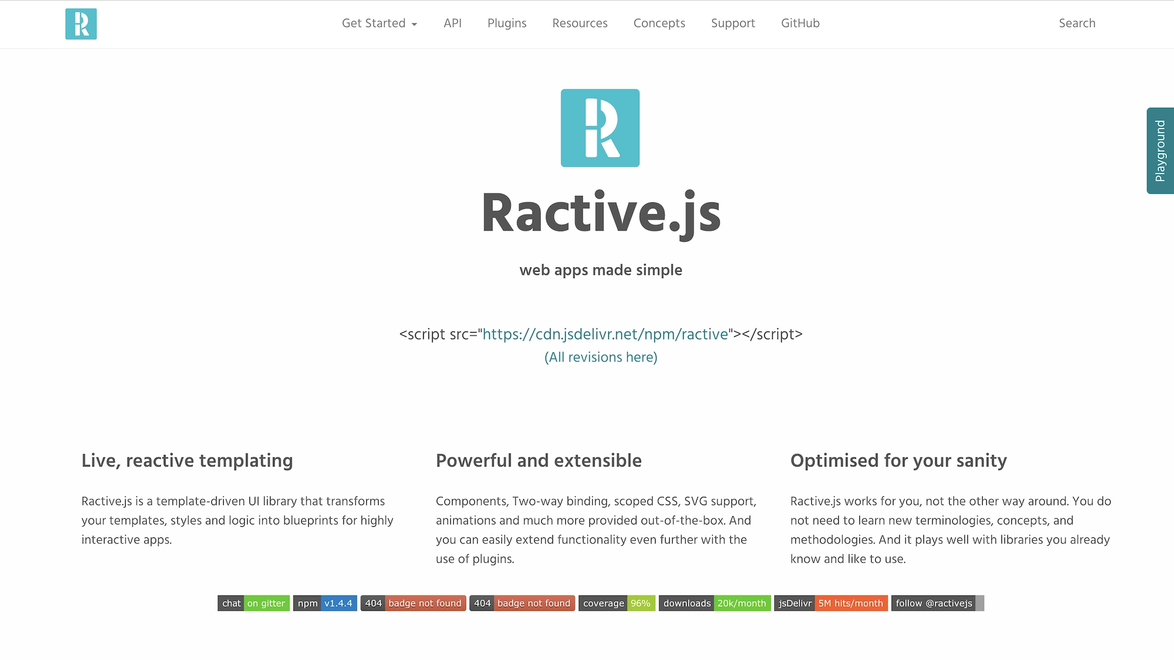This screenshot has width=1174, height=660.
Task: Open the All revisions here link
Action: coord(601,357)
